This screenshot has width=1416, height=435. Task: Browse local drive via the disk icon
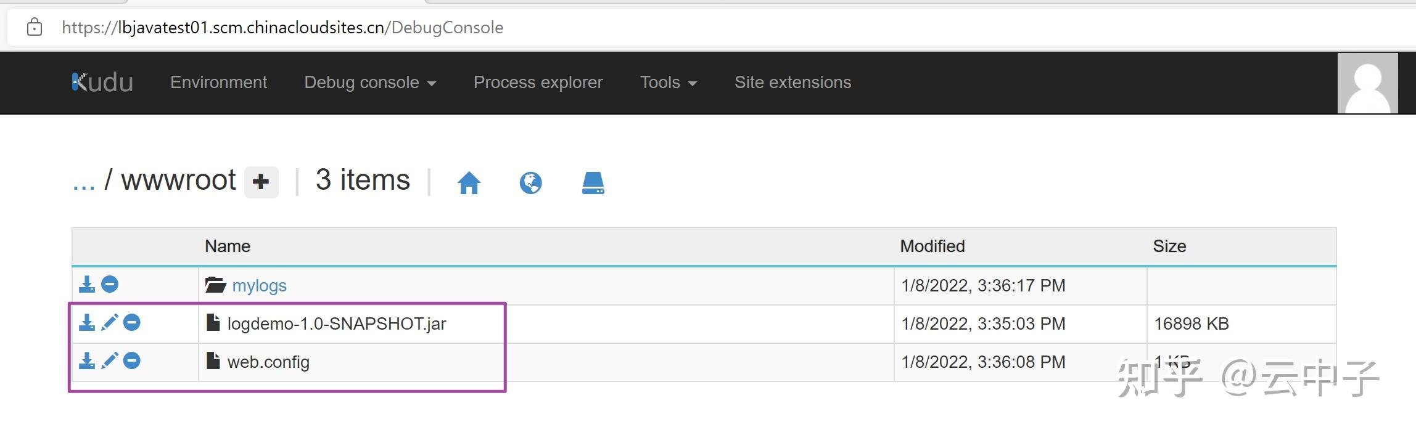pos(592,182)
